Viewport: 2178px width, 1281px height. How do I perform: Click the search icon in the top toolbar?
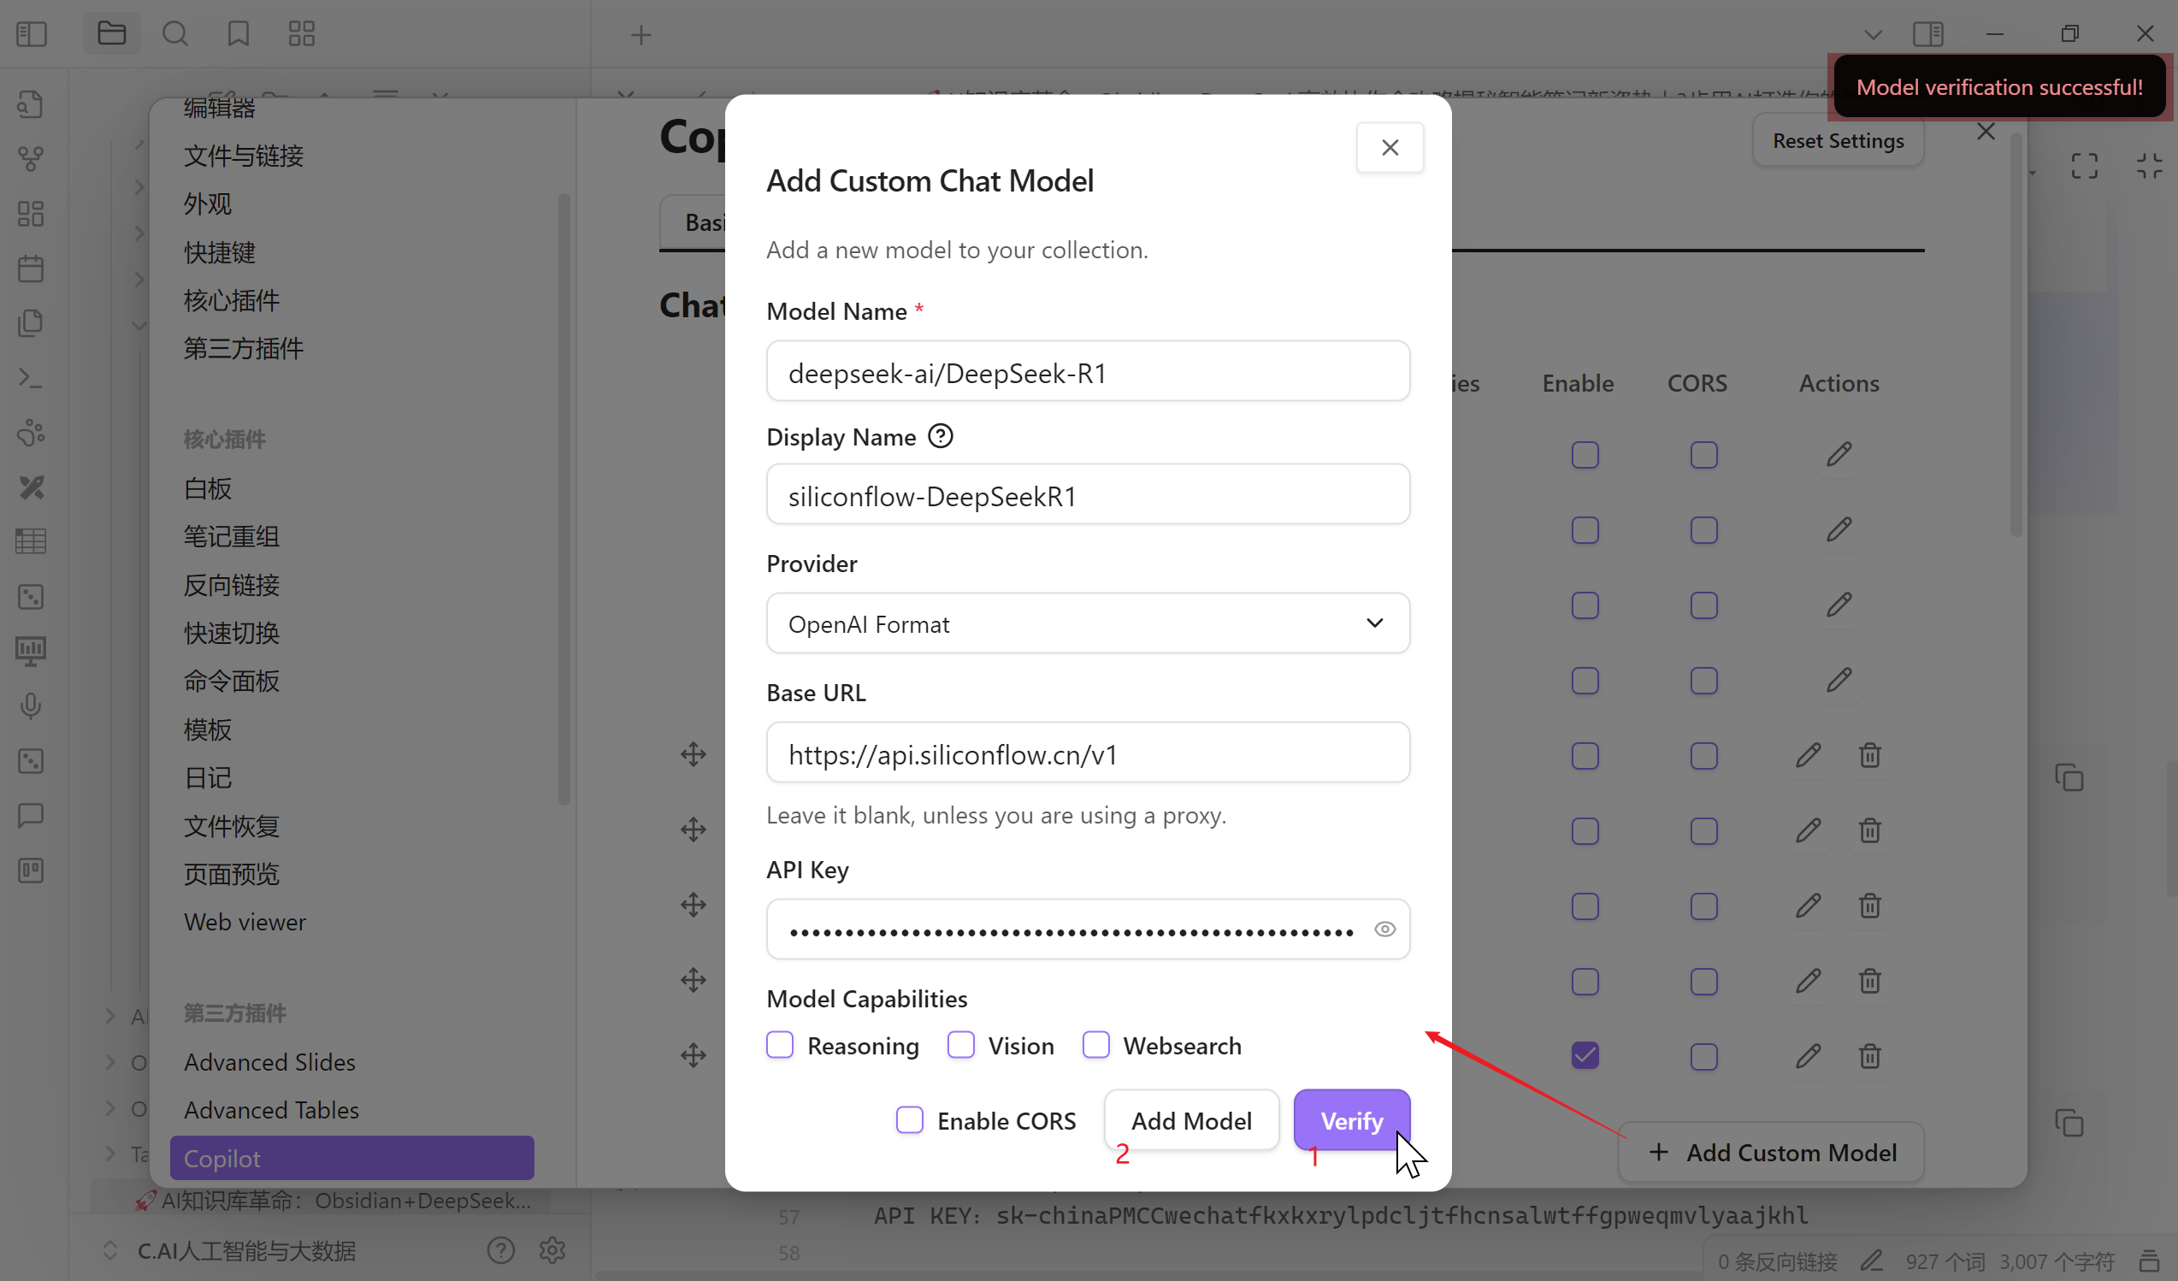[x=174, y=34]
